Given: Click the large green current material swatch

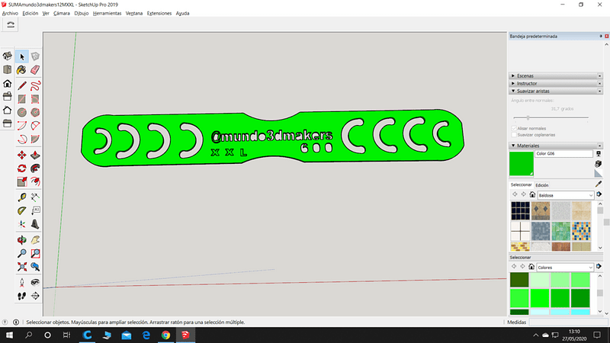Looking at the screenshot, I should pos(522,164).
